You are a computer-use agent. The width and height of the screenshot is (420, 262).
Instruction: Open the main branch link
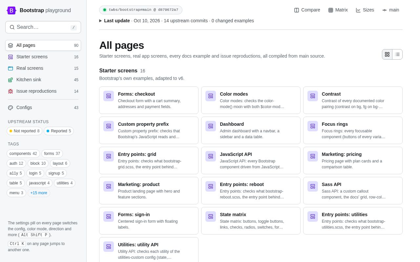pyautogui.click(x=391, y=10)
